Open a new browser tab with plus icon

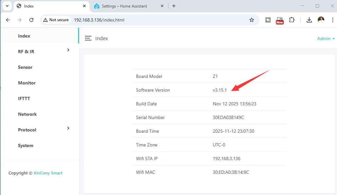point(174,6)
